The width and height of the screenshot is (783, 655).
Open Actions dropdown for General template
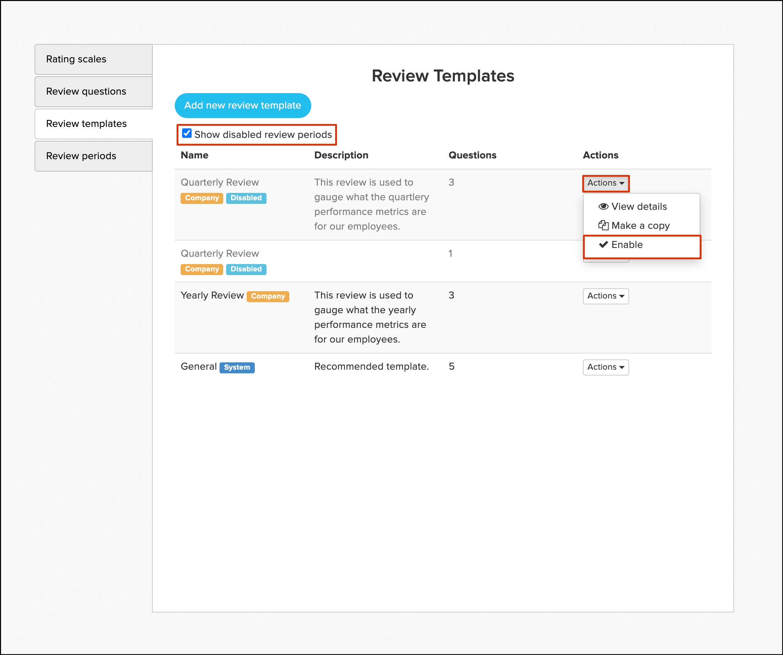coord(605,367)
